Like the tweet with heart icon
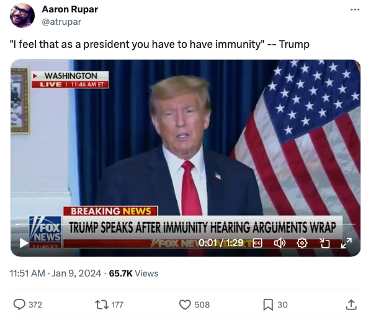 (185, 304)
